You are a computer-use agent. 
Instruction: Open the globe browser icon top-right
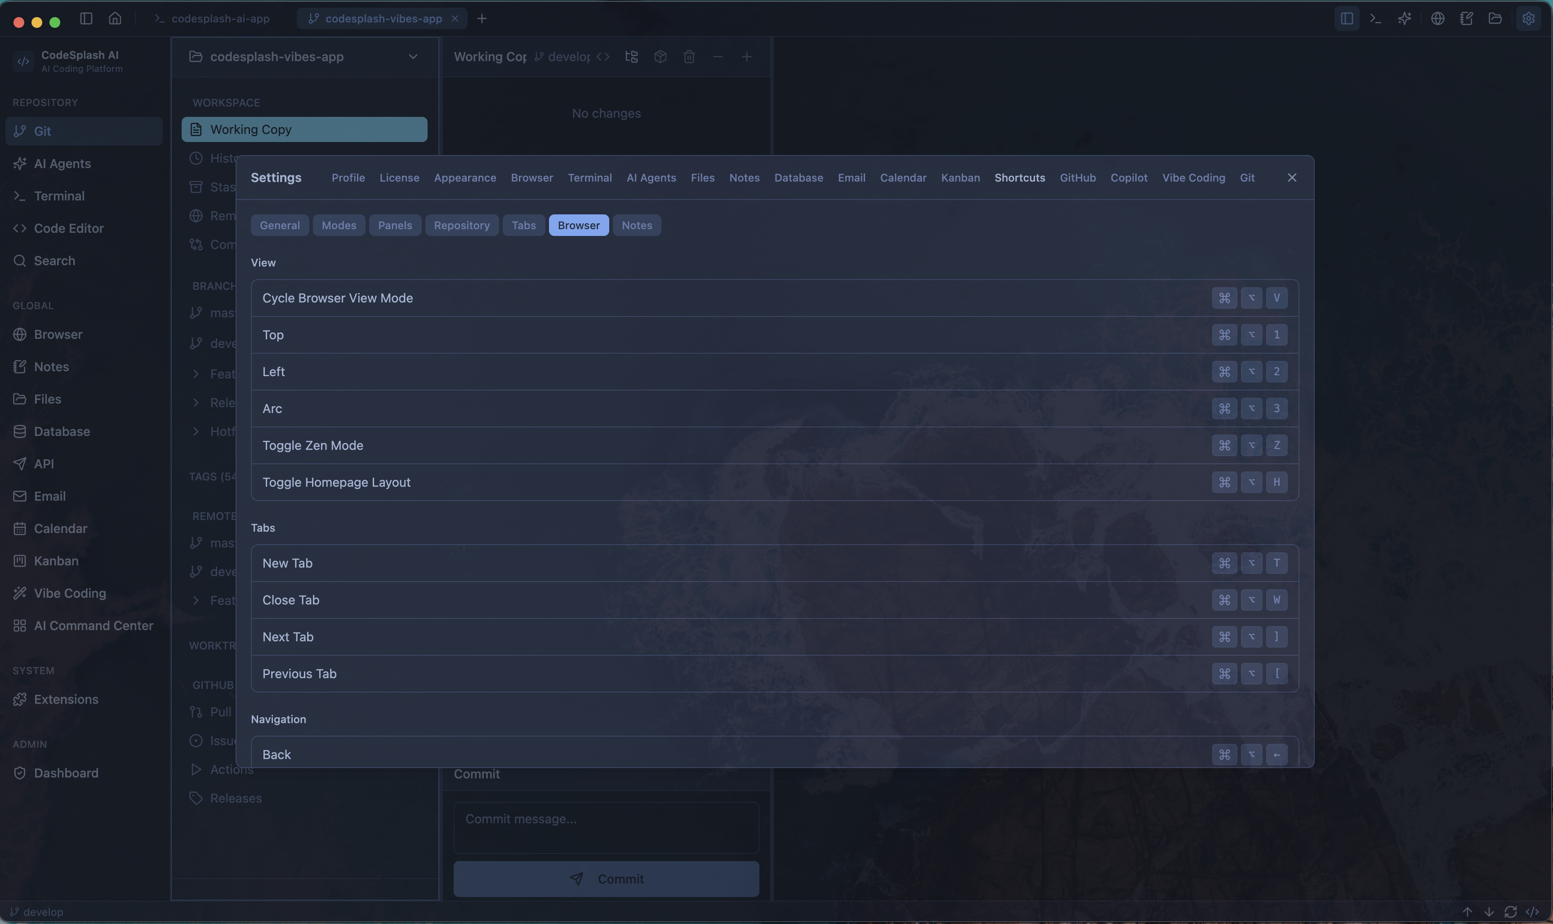click(x=1438, y=19)
